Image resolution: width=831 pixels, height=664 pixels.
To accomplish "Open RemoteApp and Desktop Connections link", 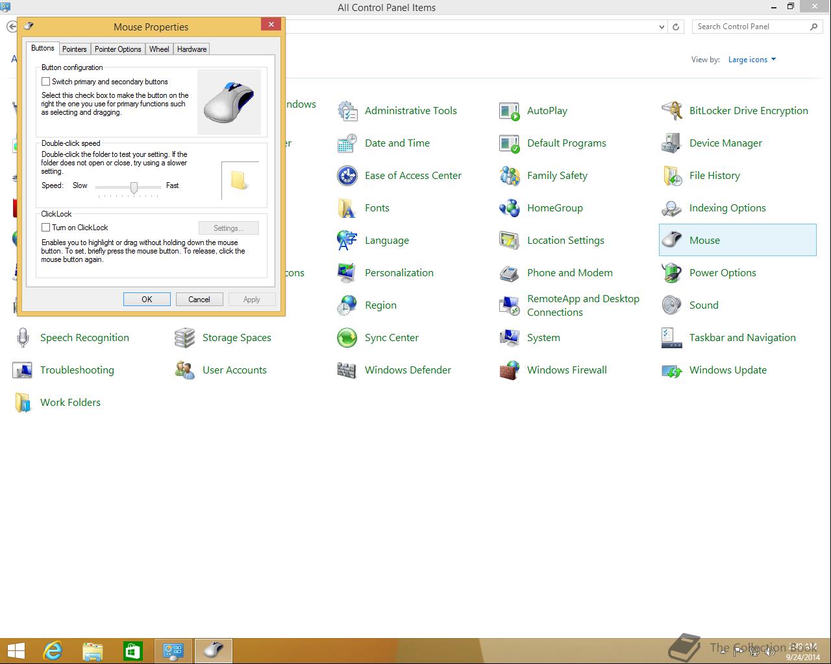I will click(583, 305).
